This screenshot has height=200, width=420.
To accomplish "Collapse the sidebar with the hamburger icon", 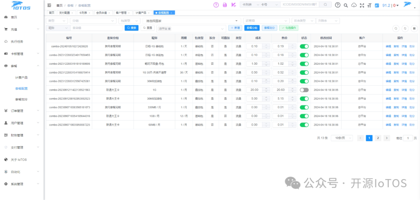I will coord(49,5).
